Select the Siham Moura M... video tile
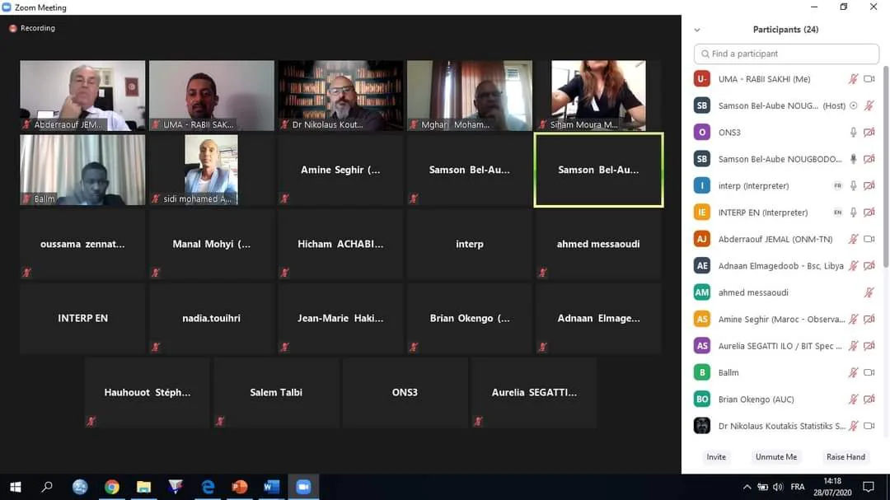 (598, 96)
